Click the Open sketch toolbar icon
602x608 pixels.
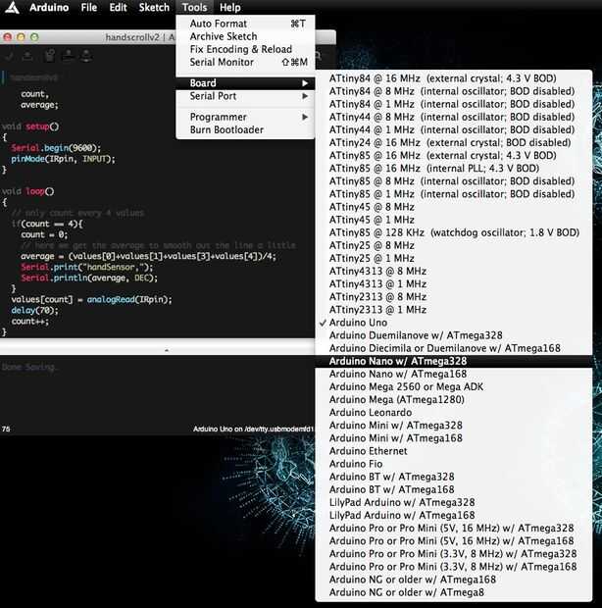click(69, 56)
